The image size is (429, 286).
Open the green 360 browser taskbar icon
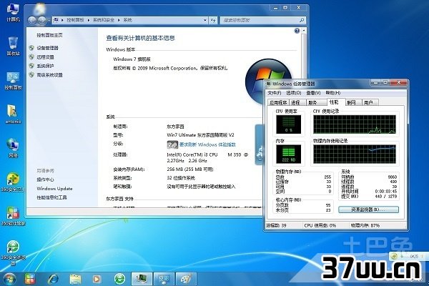119,279
